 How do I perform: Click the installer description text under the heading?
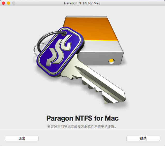[x=82, y=127]
